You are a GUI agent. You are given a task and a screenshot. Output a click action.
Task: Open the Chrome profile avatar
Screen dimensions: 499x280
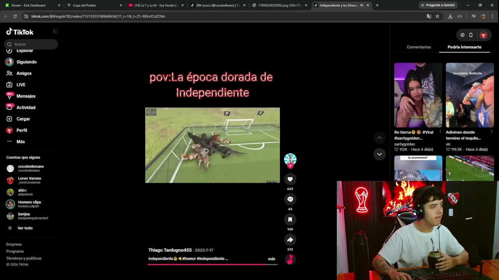pos(483,16)
